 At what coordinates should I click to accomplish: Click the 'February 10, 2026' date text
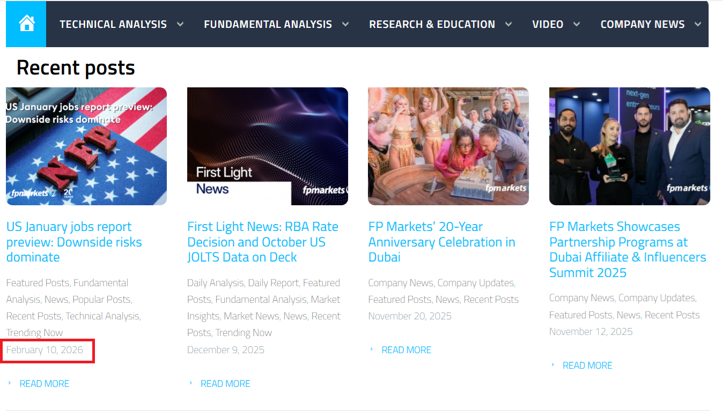tap(45, 350)
